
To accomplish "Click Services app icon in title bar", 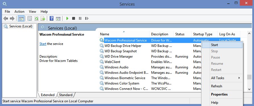I will (5, 4).
